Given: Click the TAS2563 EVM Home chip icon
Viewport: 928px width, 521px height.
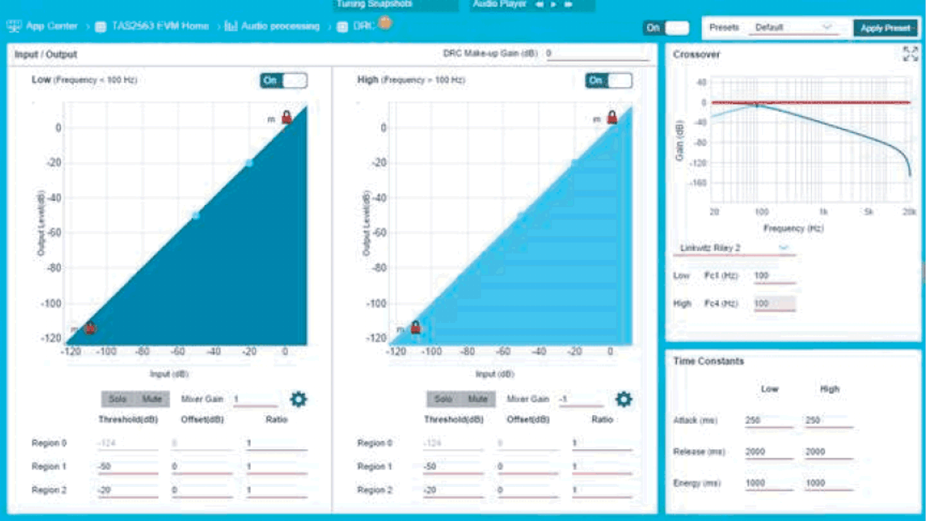Looking at the screenshot, I should pyautogui.click(x=100, y=27).
